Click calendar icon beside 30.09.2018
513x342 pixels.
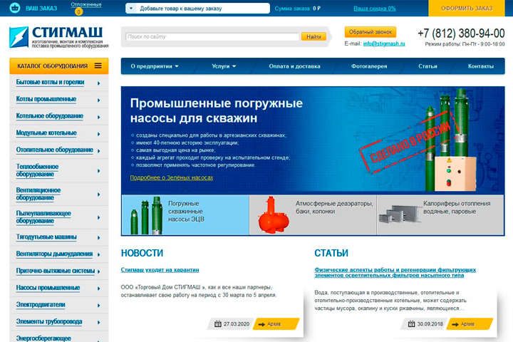click(x=411, y=324)
